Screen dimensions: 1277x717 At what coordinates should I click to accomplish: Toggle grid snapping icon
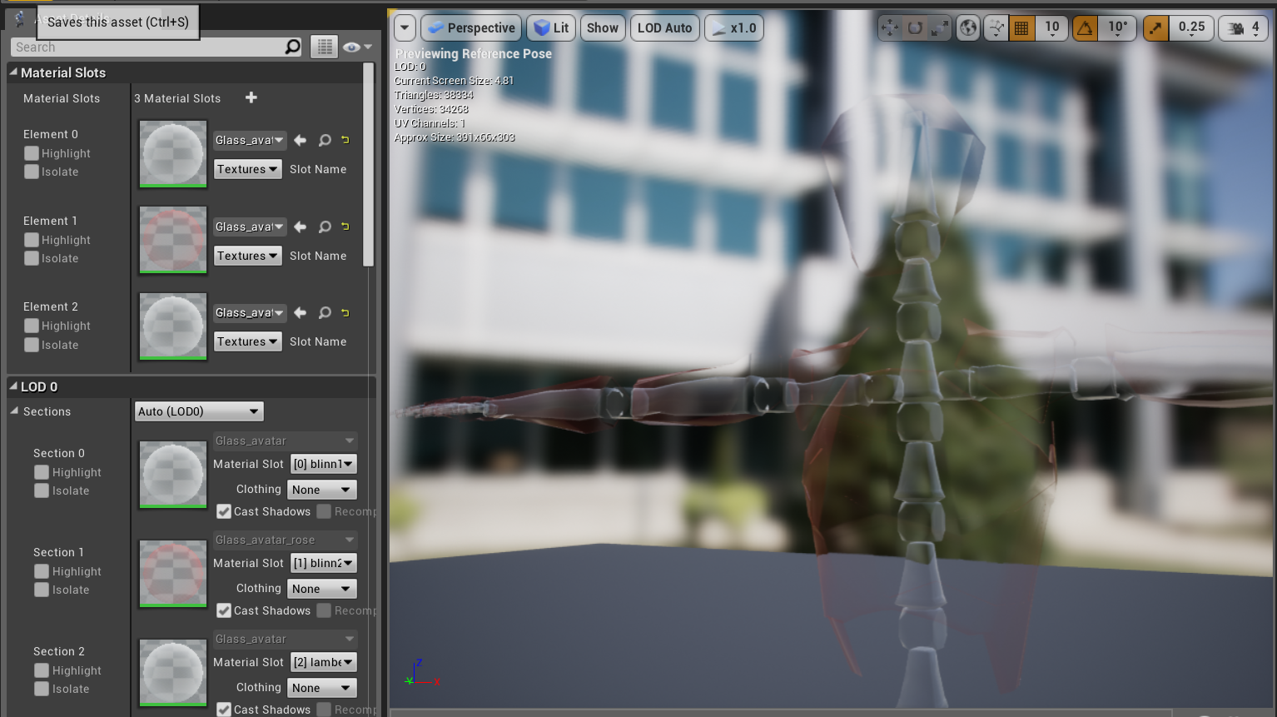coord(1021,27)
